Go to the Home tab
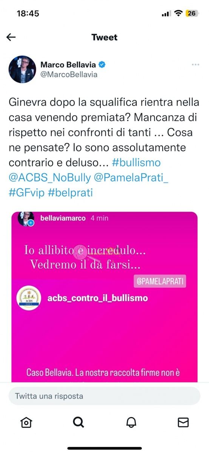 [26, 422]
